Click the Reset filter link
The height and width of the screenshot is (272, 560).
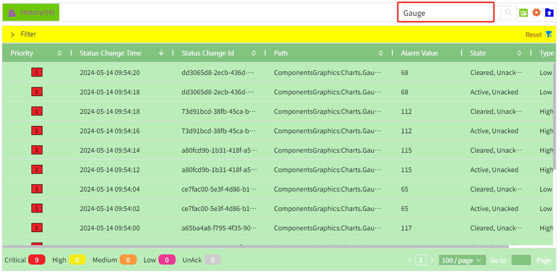pyautogui.click(x=534, y=35)
